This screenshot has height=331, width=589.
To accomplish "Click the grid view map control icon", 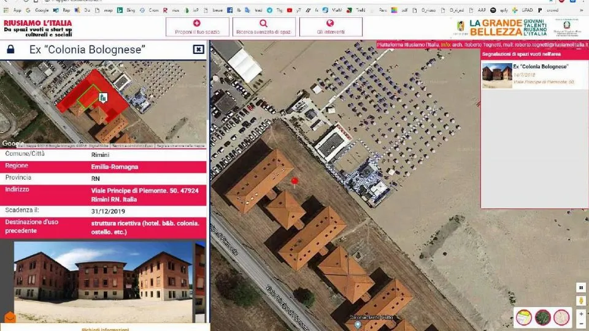I will pyautogui.click(x=581, y=287).
